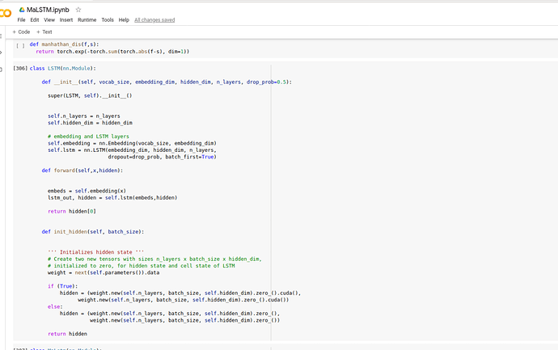Click the 'return hidden[0]' code line

pos(72,211)
